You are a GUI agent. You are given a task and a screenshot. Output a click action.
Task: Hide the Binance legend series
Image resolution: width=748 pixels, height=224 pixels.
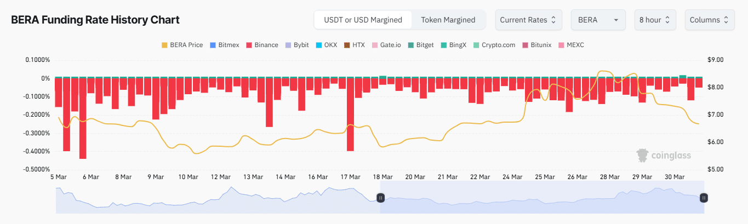click(x=262, y=45)
